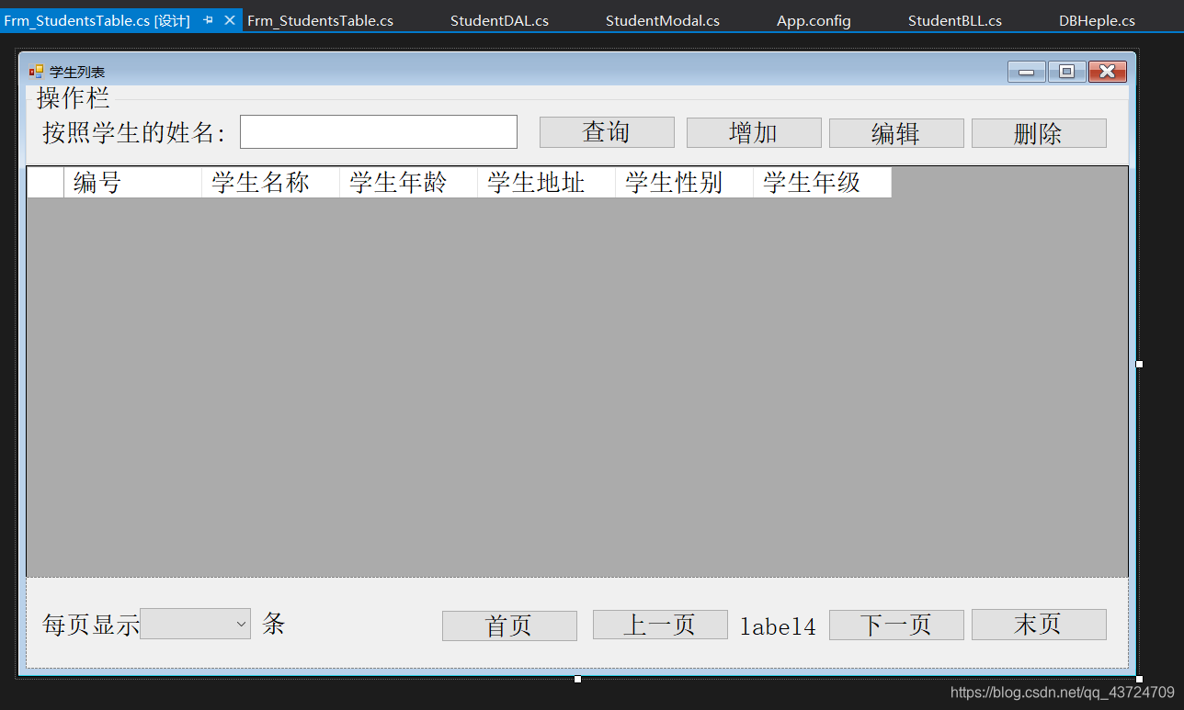Click the form's right edge sizing handle
Image resolution: width=1184 pixels, height=710 pixels.
1139,365
